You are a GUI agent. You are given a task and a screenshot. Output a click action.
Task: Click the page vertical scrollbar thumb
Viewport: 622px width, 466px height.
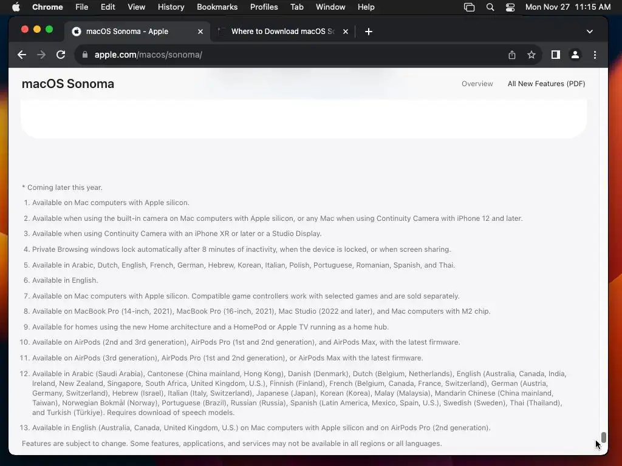[603, 437]
